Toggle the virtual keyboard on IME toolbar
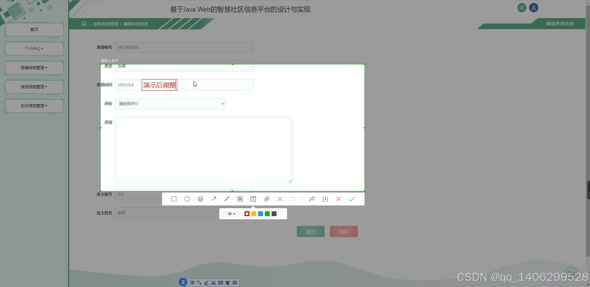Viewport: 590px width, 287px height. pos(221,282)
